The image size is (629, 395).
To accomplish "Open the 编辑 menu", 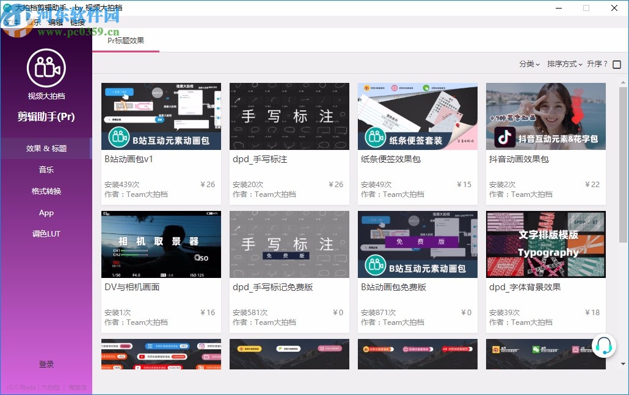I will pos(56,22).
